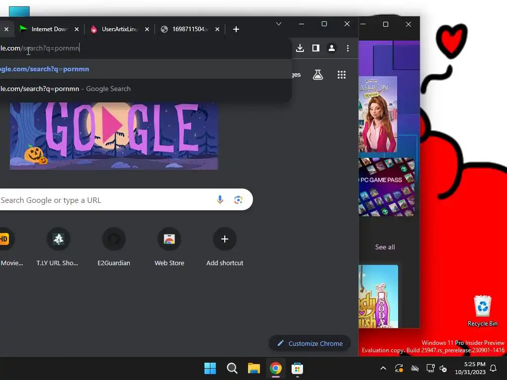Select the Google Search suggestion row
This screenshot has width=507, height=380.
(x=146, y=89)
